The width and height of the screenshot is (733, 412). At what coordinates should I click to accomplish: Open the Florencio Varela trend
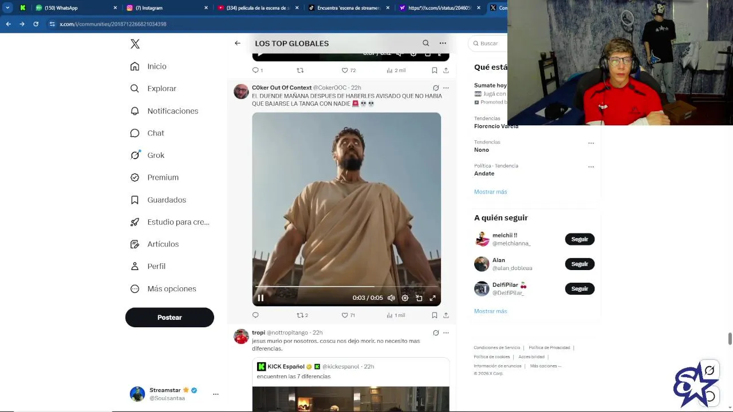(x=496, y=126)
